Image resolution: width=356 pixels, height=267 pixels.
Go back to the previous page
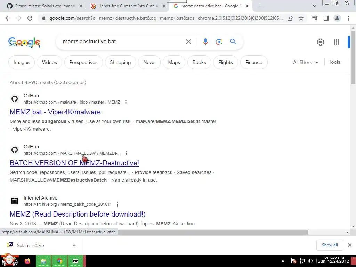pyautogui.click(x=8, y=18)
